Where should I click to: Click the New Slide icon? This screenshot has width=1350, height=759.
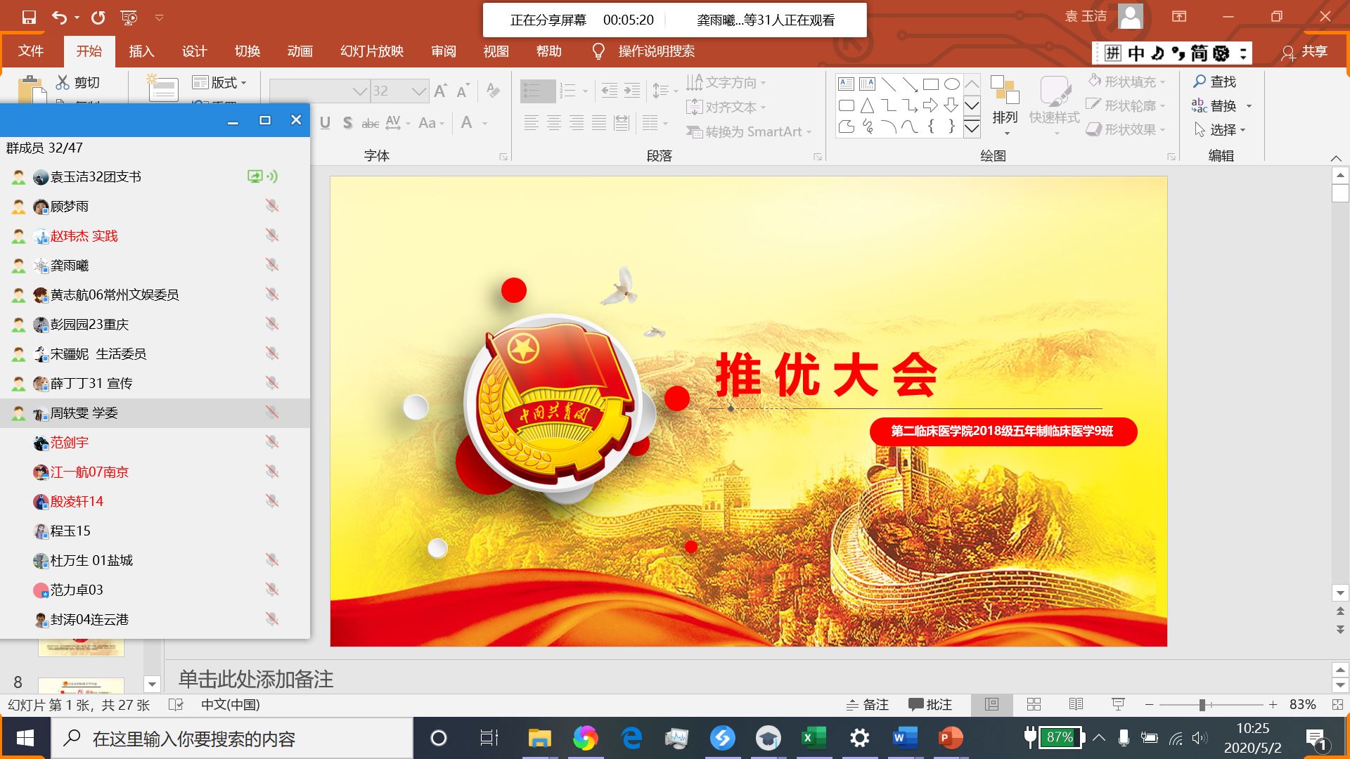click(x=162, y=87)
